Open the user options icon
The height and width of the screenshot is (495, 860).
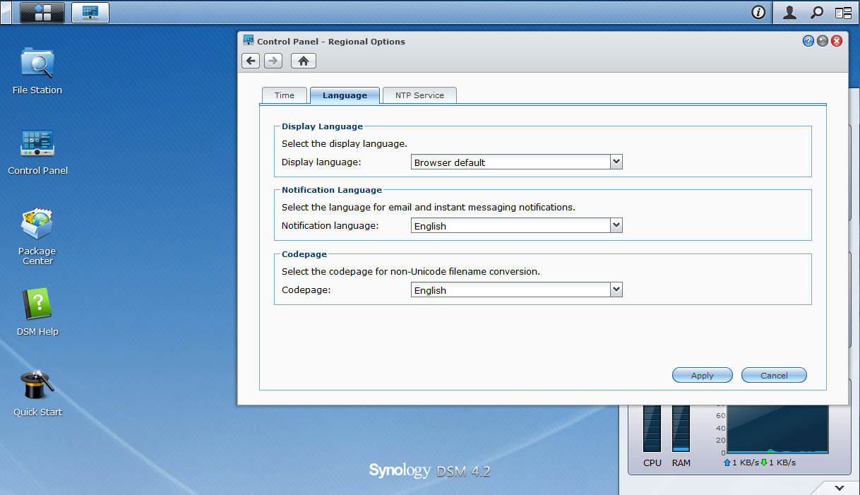coord(790,12)
